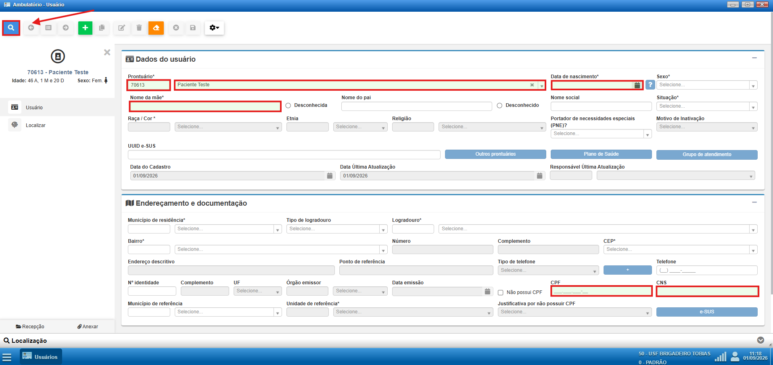
Task: Click the e-SUS button
Action: [707, 312]
